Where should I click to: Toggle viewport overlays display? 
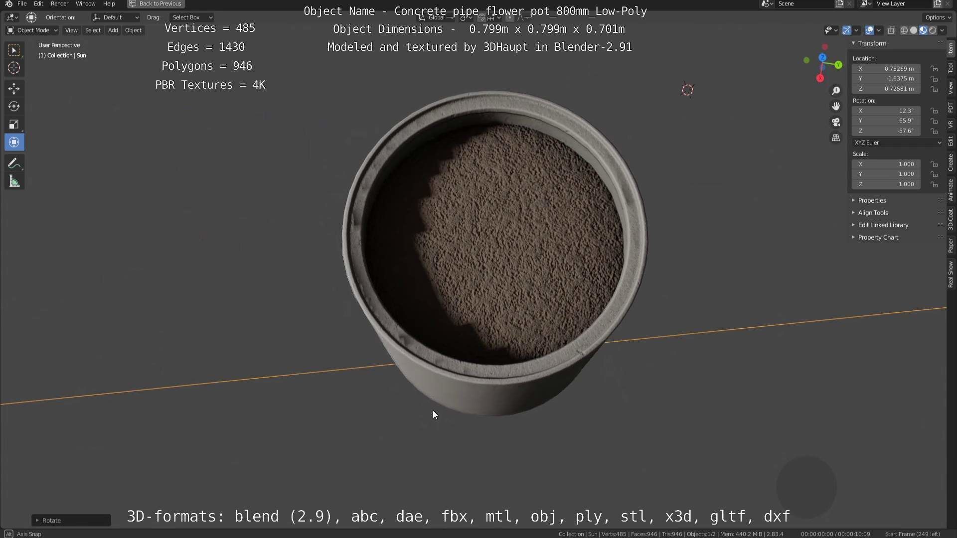(869, 30)
